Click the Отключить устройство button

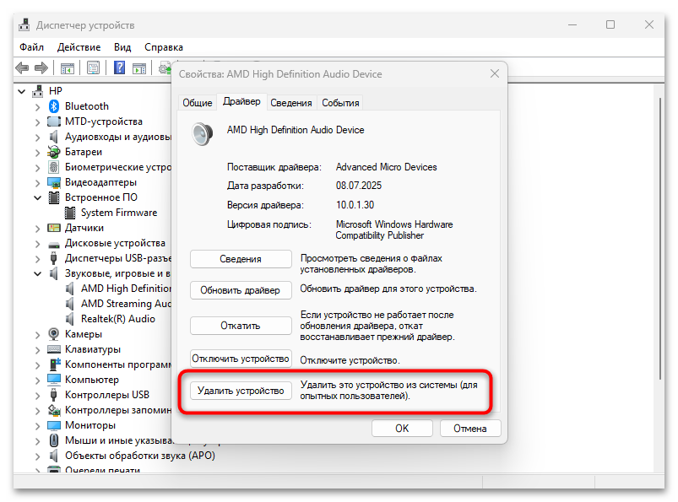click(x=241, y=359)
